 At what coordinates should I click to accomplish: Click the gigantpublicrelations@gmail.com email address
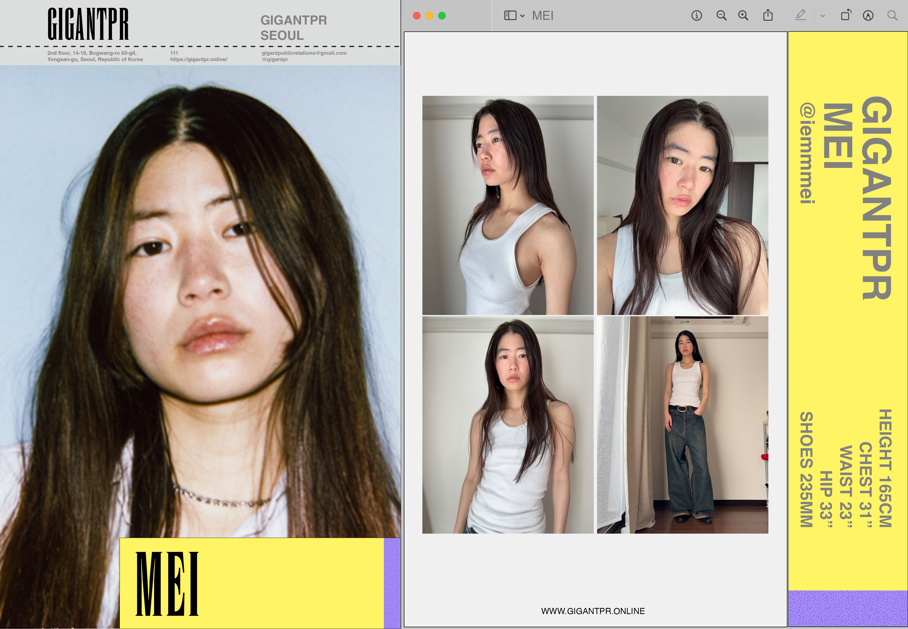tap(304, 53)
